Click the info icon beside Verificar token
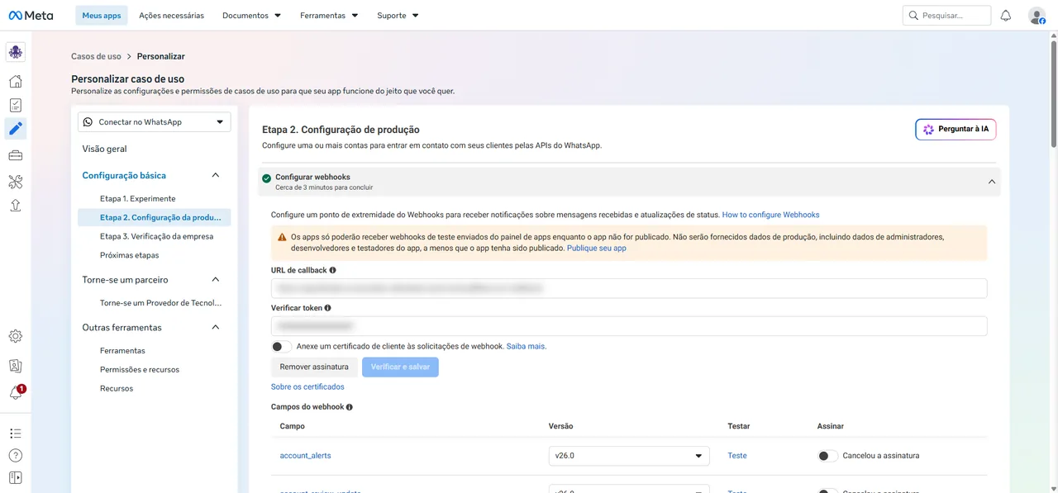 (327, 308)
